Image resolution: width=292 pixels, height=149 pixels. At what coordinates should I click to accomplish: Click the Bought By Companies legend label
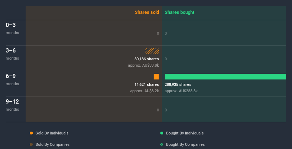tap(185, 144)
